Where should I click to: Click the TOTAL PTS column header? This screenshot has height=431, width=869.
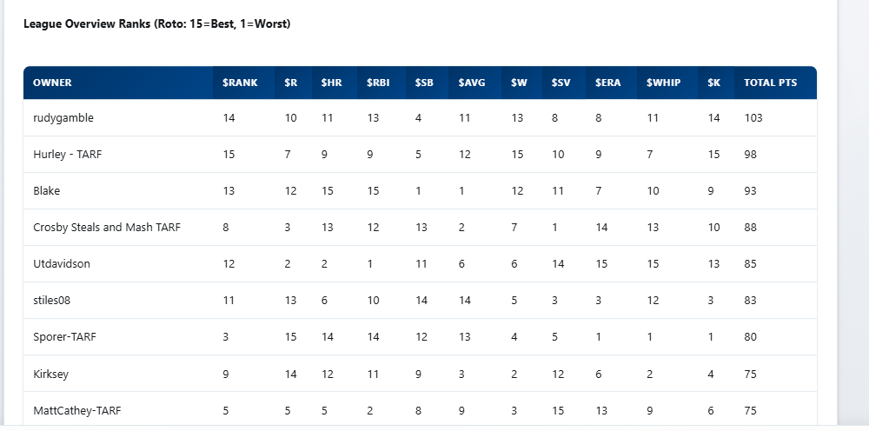coord(770,83)
